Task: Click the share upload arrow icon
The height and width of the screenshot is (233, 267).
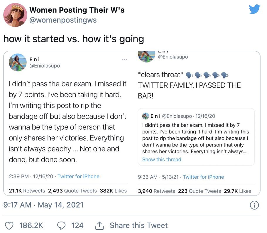Action: 99,226
